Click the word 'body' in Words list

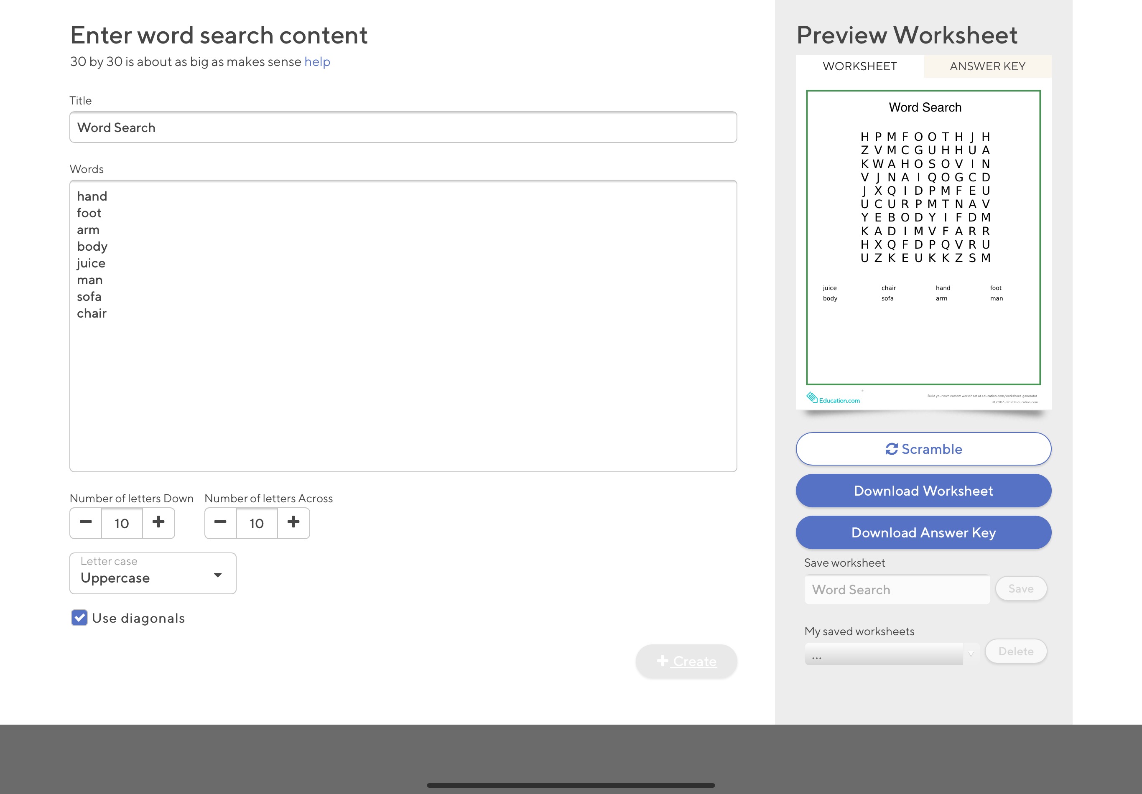[92, 247]
